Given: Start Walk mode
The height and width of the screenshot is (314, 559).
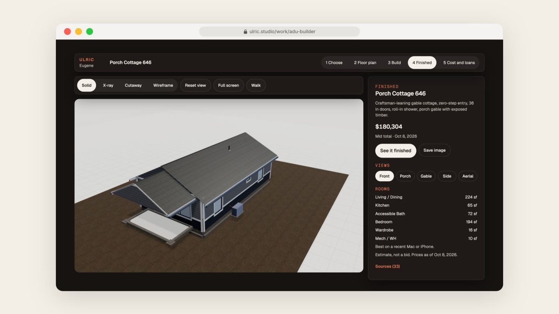Looking at the screenshot, I should click(256, 85).
